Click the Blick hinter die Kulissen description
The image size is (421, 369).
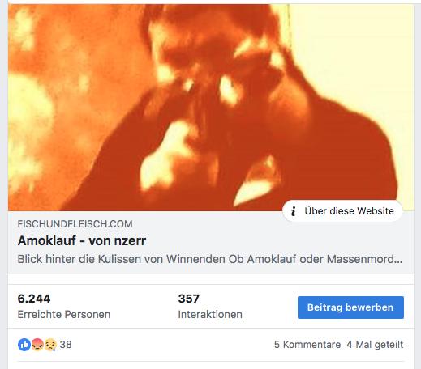click(210, 259)
